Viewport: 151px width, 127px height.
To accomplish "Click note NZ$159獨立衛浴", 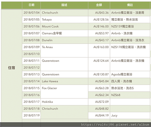I will coord(130,27).
